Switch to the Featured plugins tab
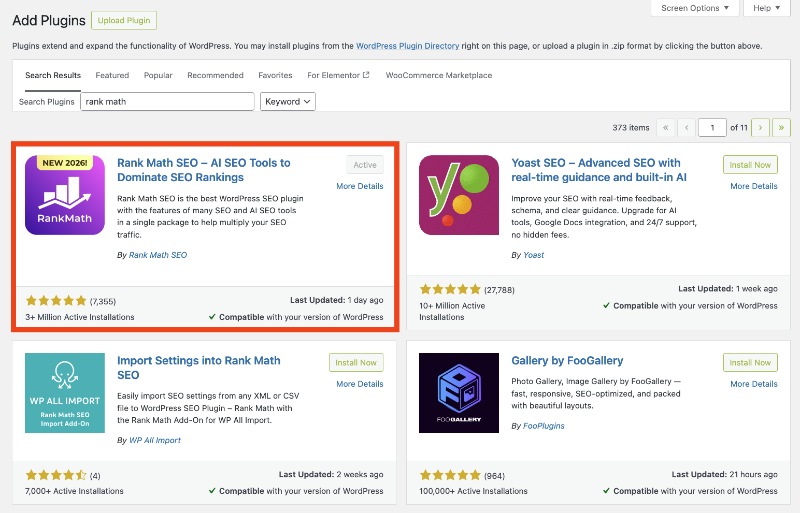This screenshot has height=513, width=800. pyautogui.click(x=112, y=75)
